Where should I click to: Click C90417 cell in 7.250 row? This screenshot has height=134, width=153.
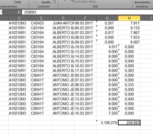click(41, 113)
